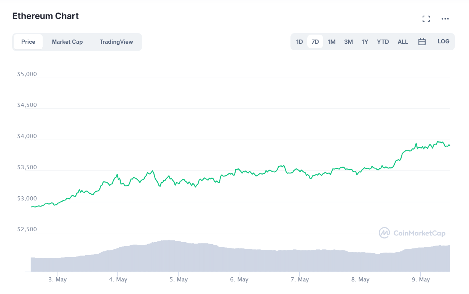469x294 pixels.
Task: Click the 4. May date label
Action: pyautogui.click(x=118, y=280)
